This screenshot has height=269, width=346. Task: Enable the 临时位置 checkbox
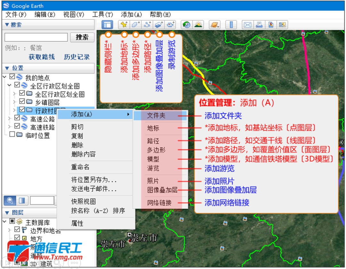coord(12,134)
